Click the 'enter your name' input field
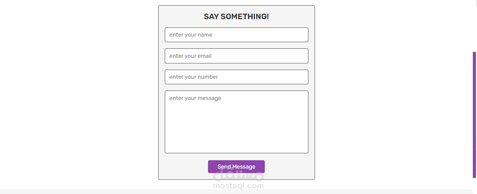 [x=236, y=35]
